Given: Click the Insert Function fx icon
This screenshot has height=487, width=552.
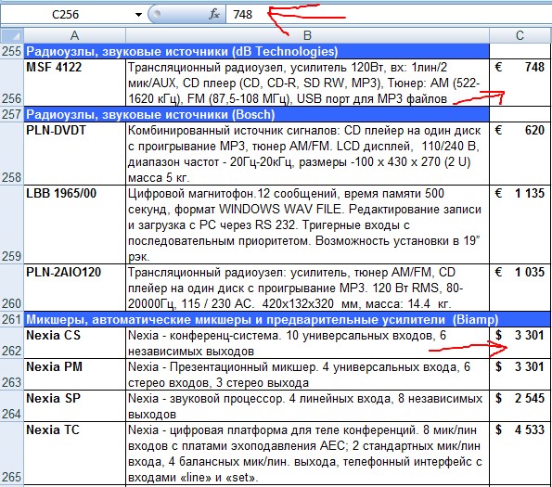Looking at the screenshot, I should [x=214, y=15].
